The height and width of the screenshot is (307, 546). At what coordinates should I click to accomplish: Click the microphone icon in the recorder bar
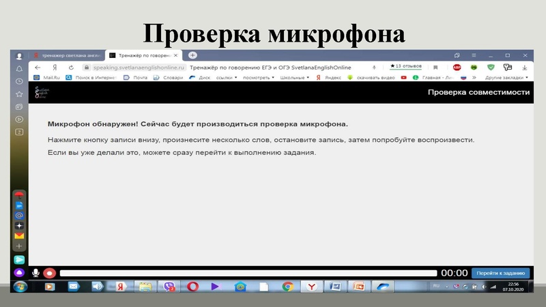[x=35, y=274]
